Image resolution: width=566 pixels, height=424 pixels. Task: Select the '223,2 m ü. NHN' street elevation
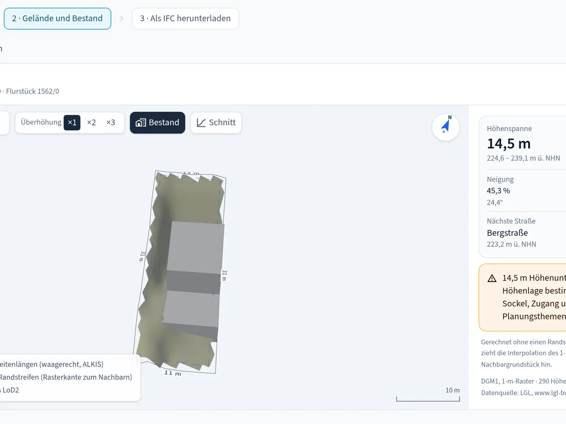tap(512, 244)
